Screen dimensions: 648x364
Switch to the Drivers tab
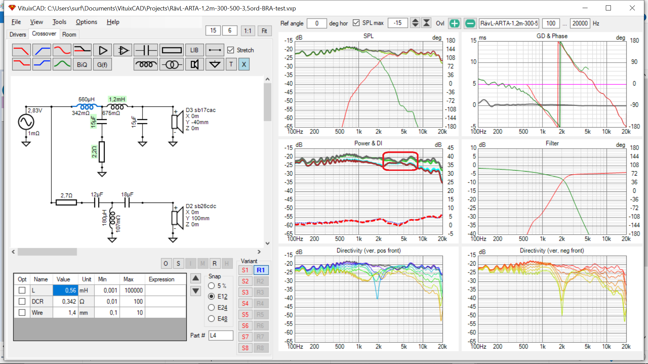18,34
